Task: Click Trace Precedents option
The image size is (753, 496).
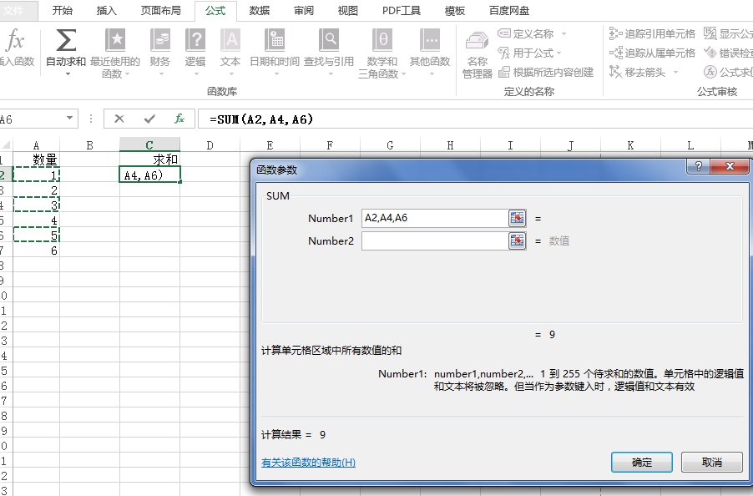Action: (x=652, y=33)
